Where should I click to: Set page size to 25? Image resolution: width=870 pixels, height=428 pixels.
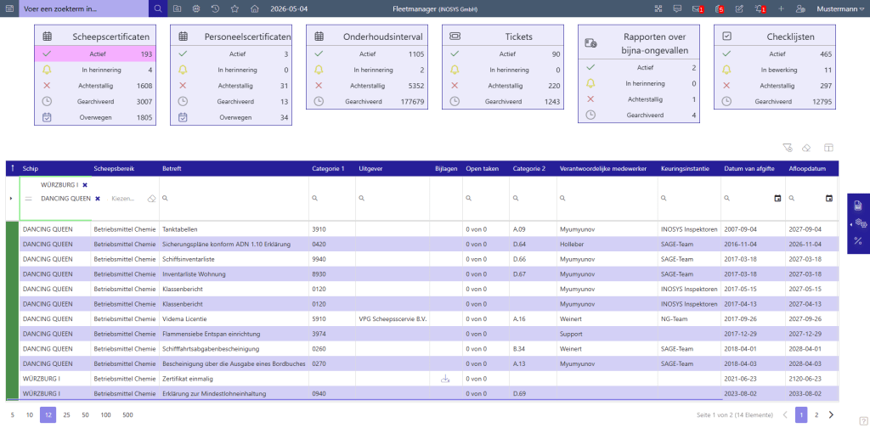coord(66,414)
